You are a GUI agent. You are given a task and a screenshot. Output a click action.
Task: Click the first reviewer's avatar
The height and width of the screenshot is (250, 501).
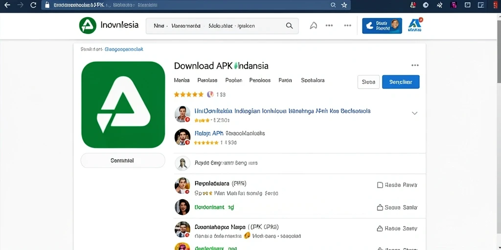tap(182, 114)
